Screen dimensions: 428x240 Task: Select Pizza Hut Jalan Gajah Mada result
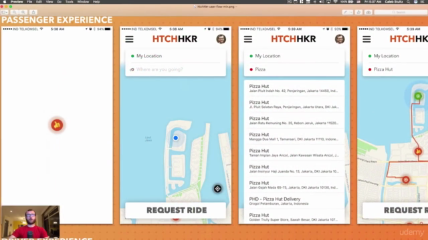click(x=294, y=185)
